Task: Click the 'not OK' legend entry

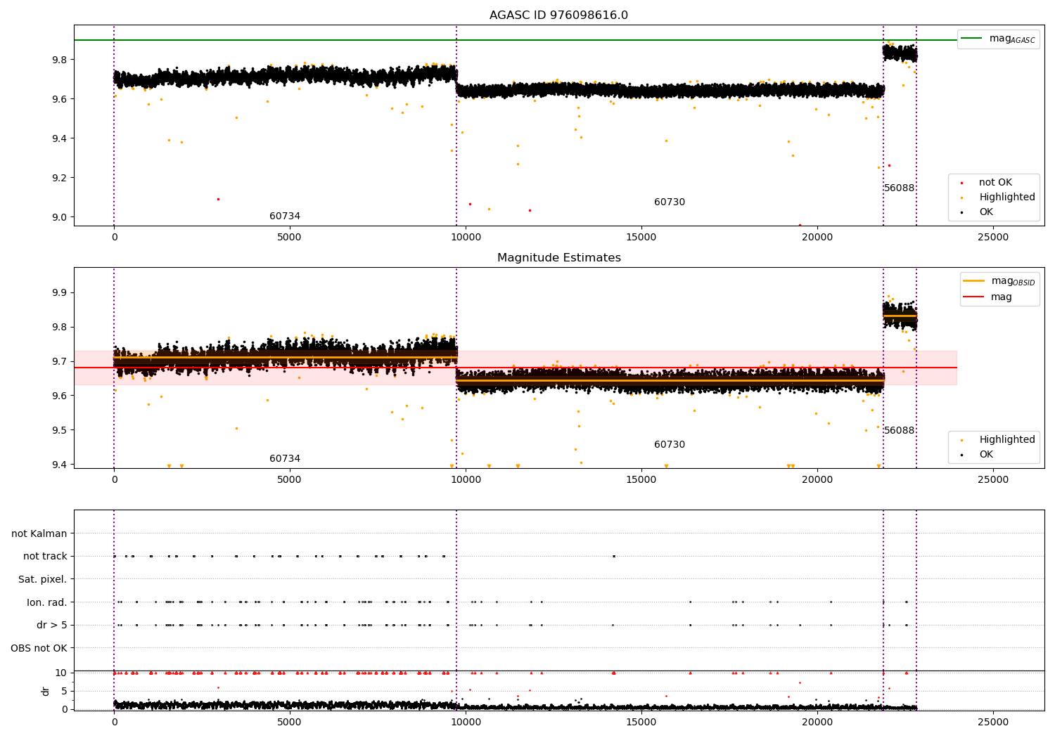Action: point(995,183)
